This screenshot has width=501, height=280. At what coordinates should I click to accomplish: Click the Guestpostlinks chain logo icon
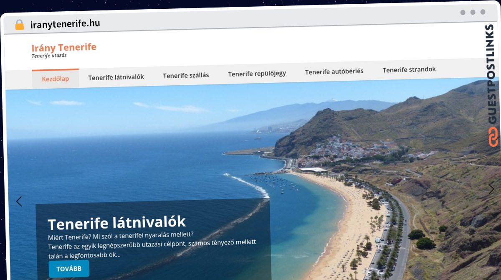493,137
